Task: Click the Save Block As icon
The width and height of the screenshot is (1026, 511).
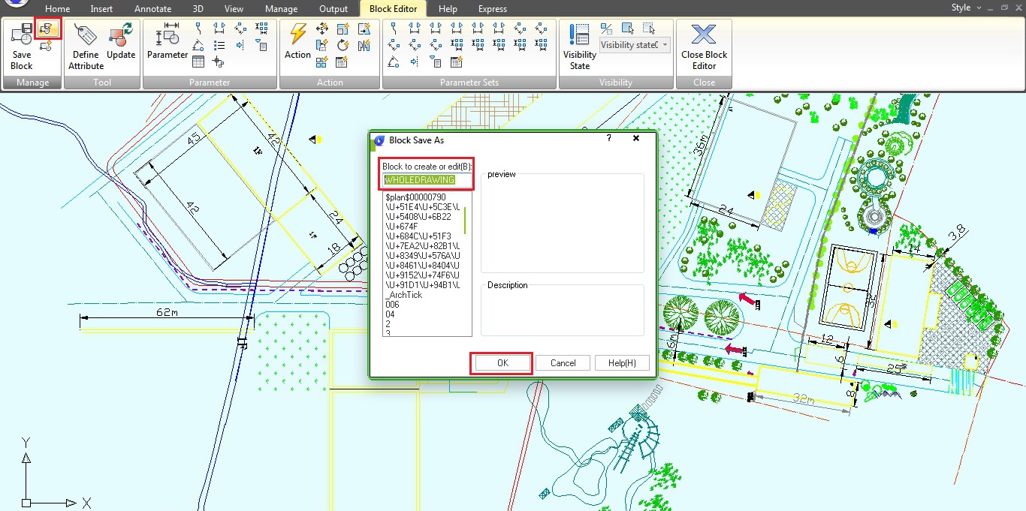Action: 47,29
